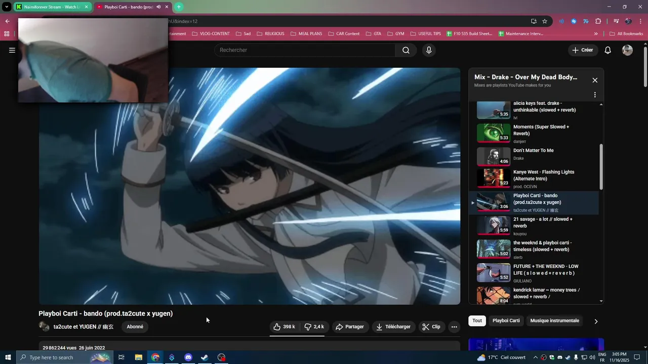Open YouTube notifications bell
The width and height of the screenshot is (648, 364).
608,50
